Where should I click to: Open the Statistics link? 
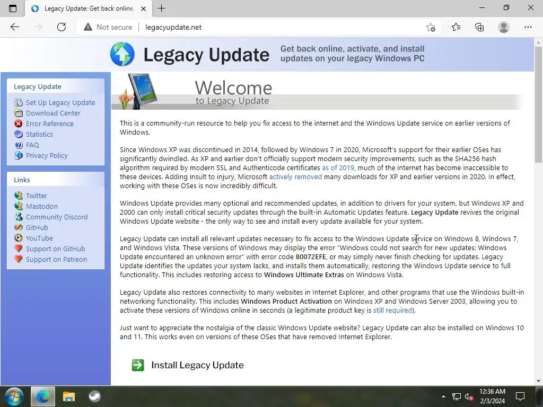point(39,134)
